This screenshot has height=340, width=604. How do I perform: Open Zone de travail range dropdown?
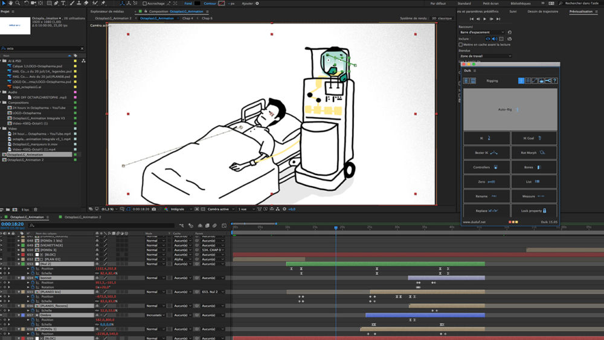(x=486, y=56)
